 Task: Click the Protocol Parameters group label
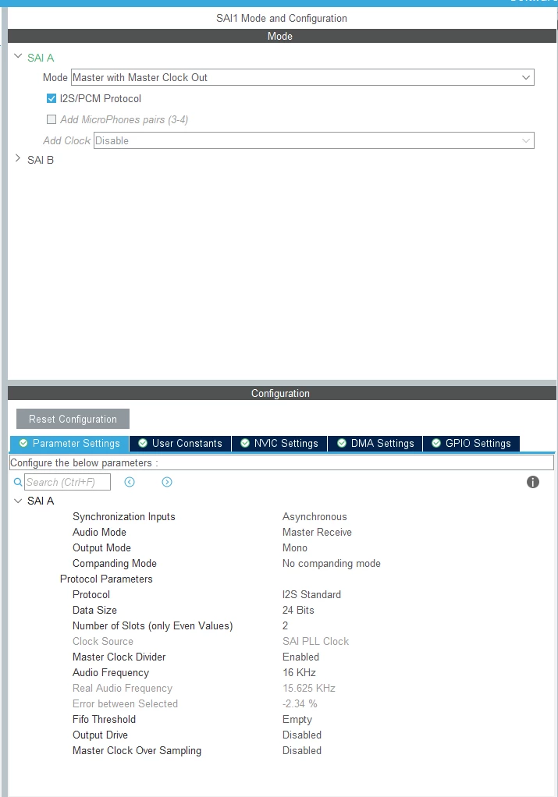click(x=106, y=579)
